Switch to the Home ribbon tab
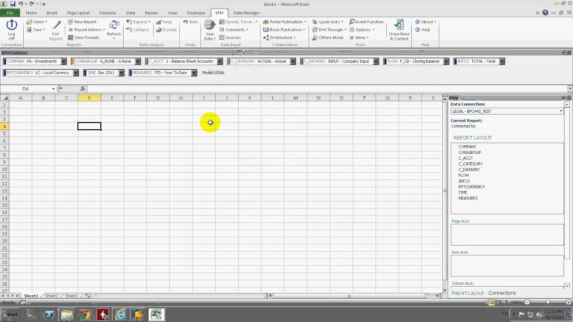The width and height of the screenshot is (573, 322). [31, 13]
